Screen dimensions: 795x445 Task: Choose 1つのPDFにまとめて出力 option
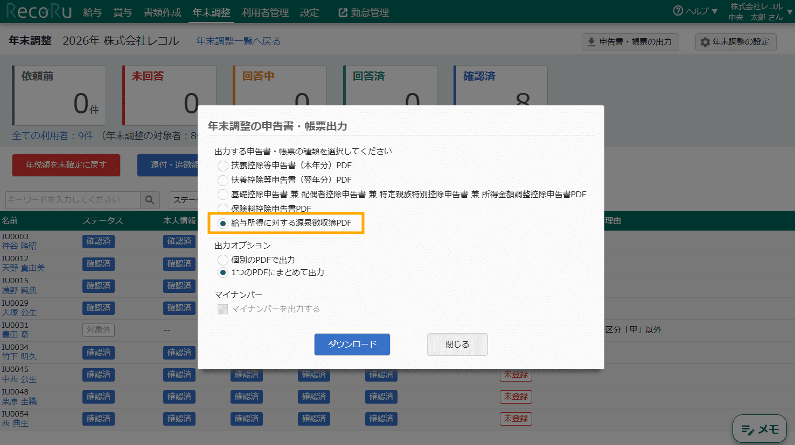(222, 272)
